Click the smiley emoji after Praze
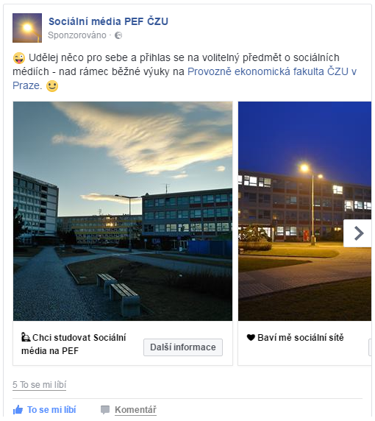 tap(52, 86)
